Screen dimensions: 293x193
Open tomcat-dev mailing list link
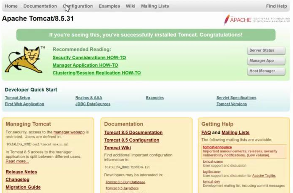click(211, 182)
